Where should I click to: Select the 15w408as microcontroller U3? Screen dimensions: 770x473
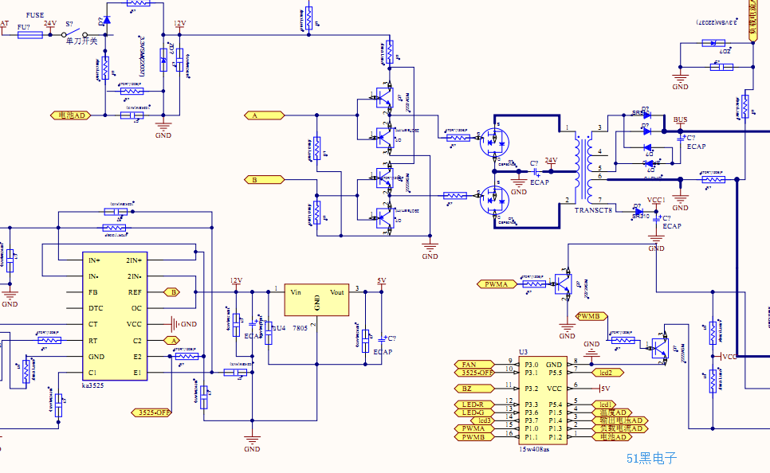click(x=543, y=401)
